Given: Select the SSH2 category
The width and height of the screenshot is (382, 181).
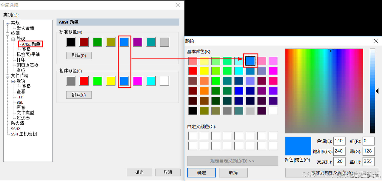Looking at the screenshot, I should (x=15, y=129).
